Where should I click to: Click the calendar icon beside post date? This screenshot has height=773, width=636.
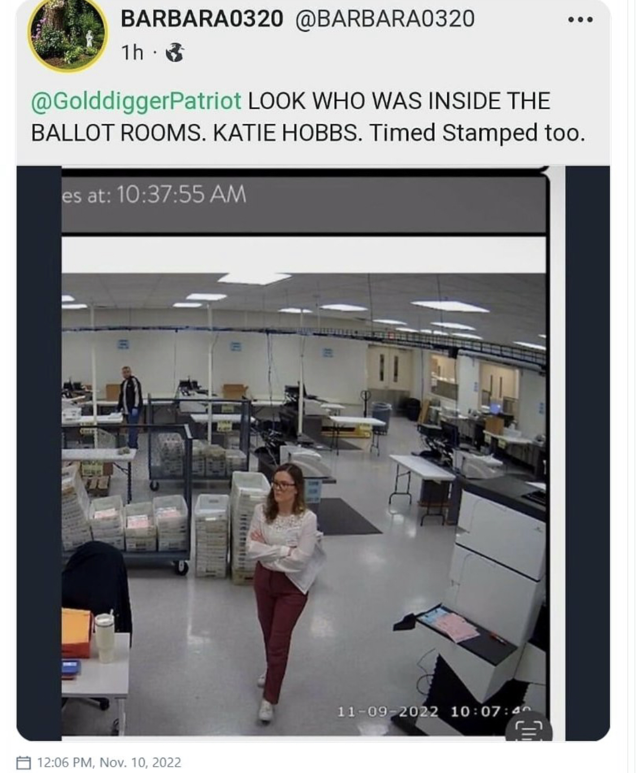click(x=24, y=763)
